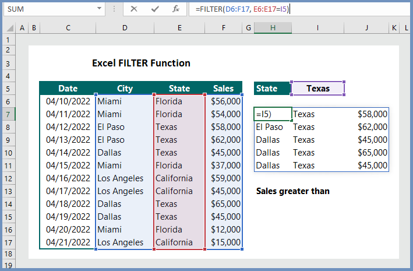Select the date 04/10/2022 cell
The width and height of the screenshot is (413, 271).
point(68,101)
